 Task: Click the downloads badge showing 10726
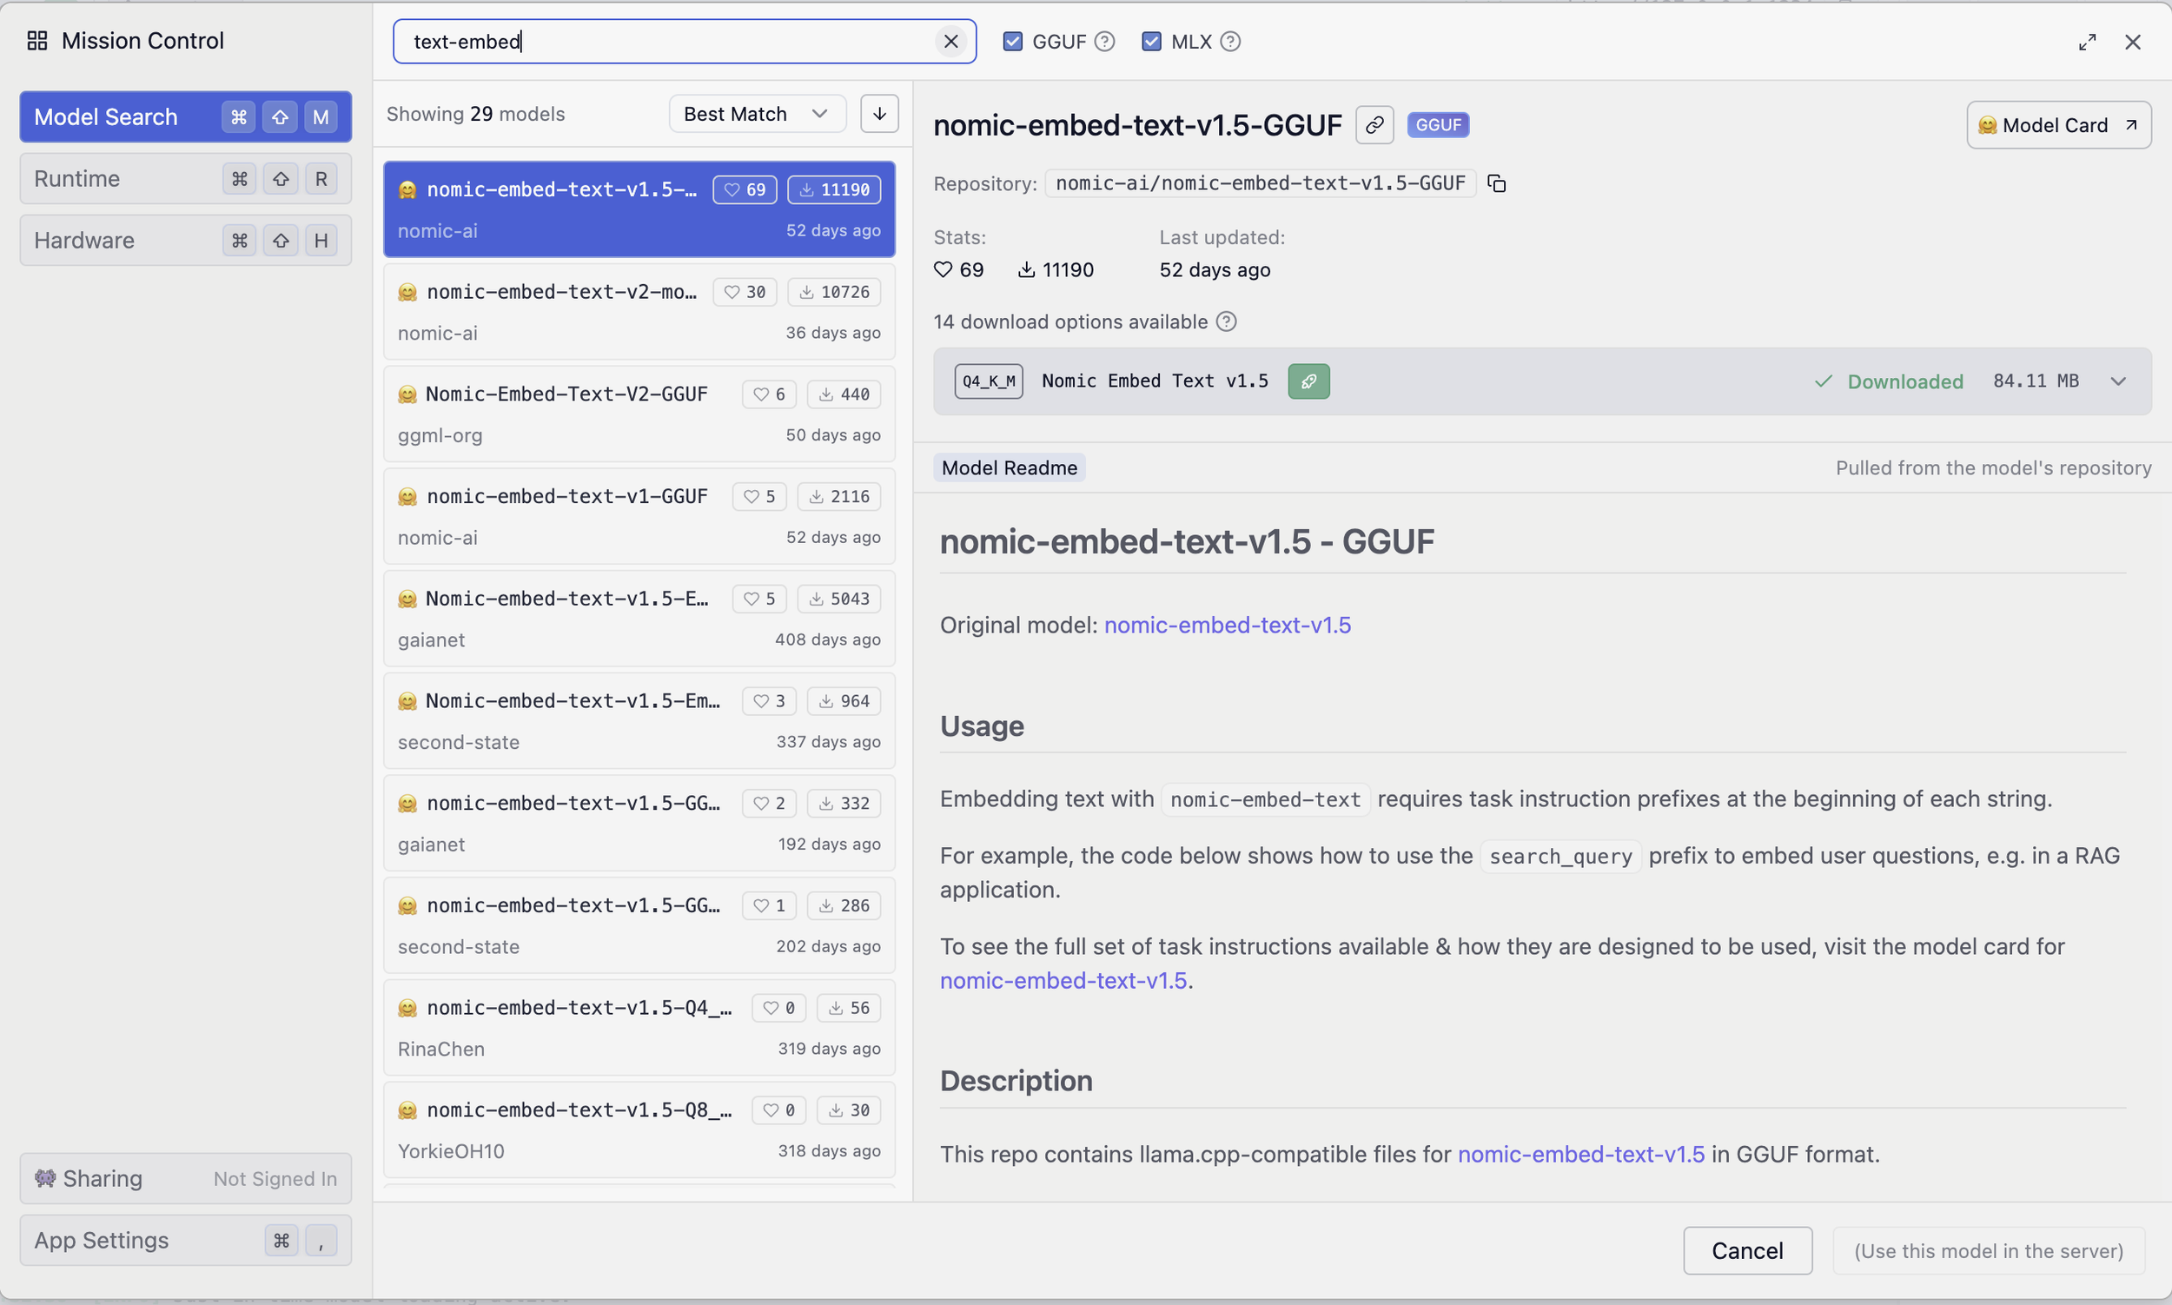(834, 292)
